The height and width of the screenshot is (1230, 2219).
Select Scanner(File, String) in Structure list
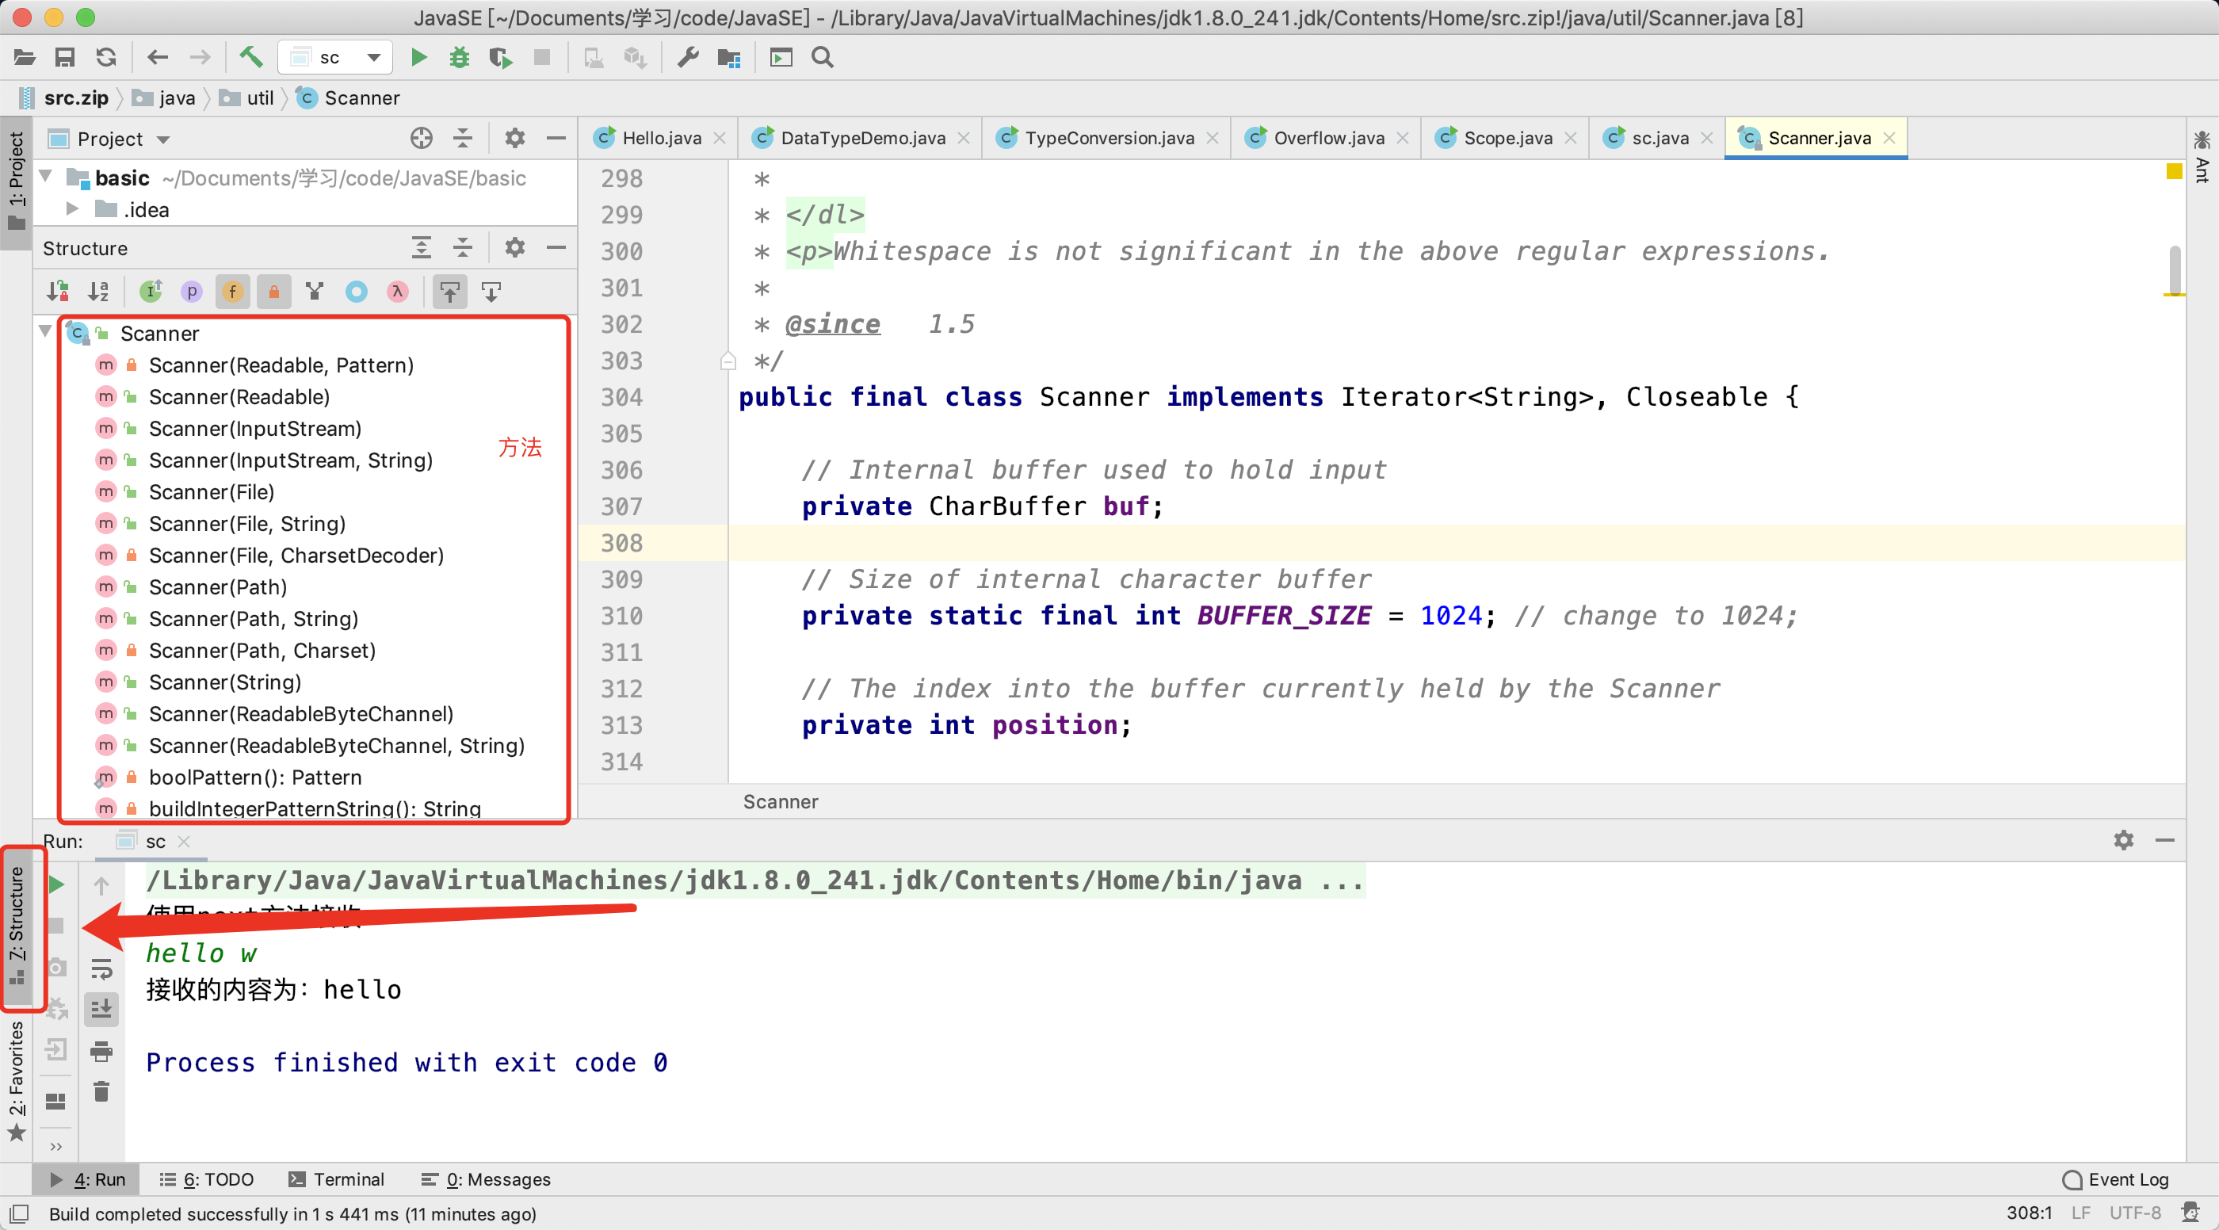coord(247,524)
